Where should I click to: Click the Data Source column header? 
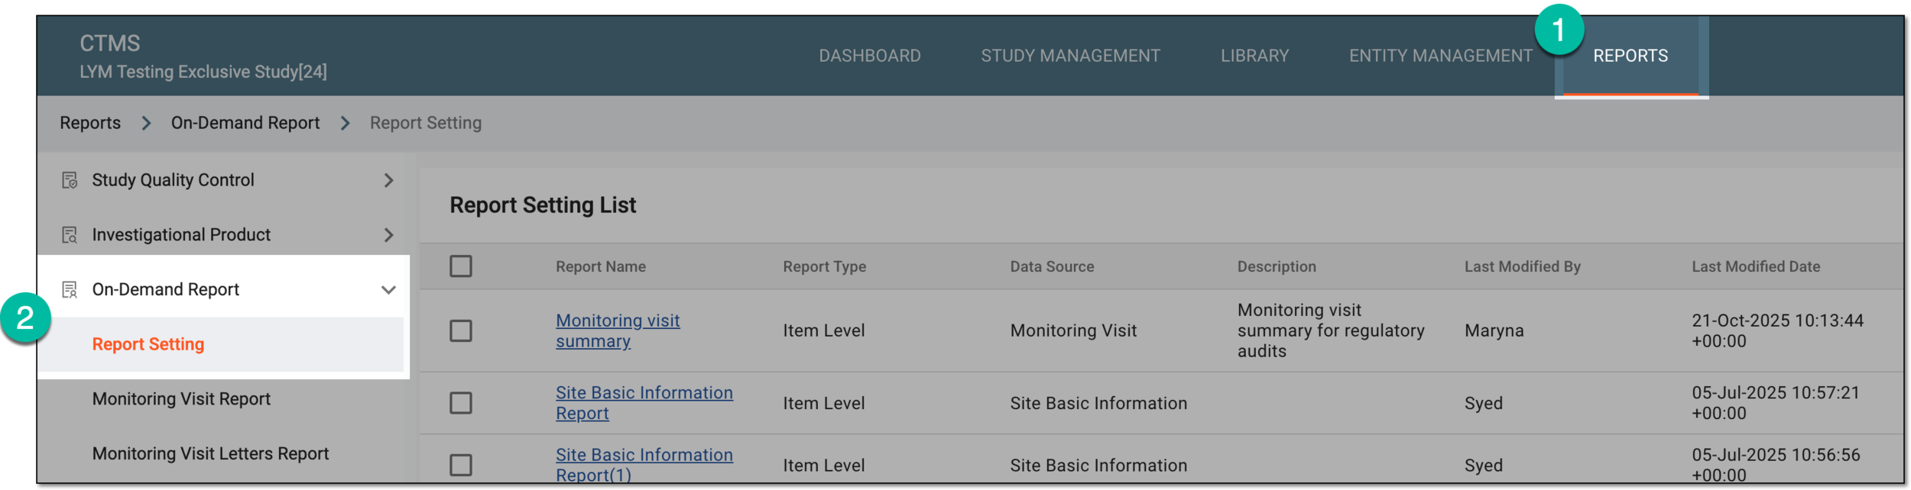[1052, 266]
